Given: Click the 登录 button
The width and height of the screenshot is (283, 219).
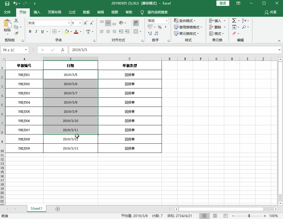Looking at the screenshot, I should point(223,3).
